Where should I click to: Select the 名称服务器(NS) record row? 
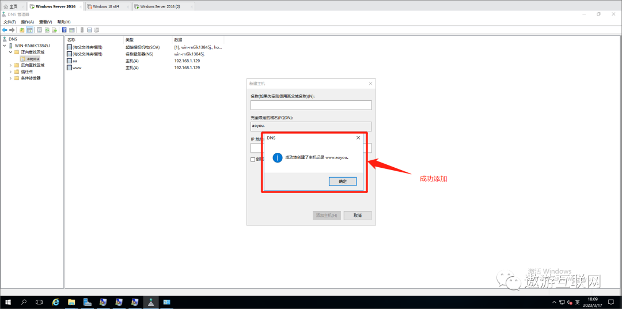click(145, 54)
